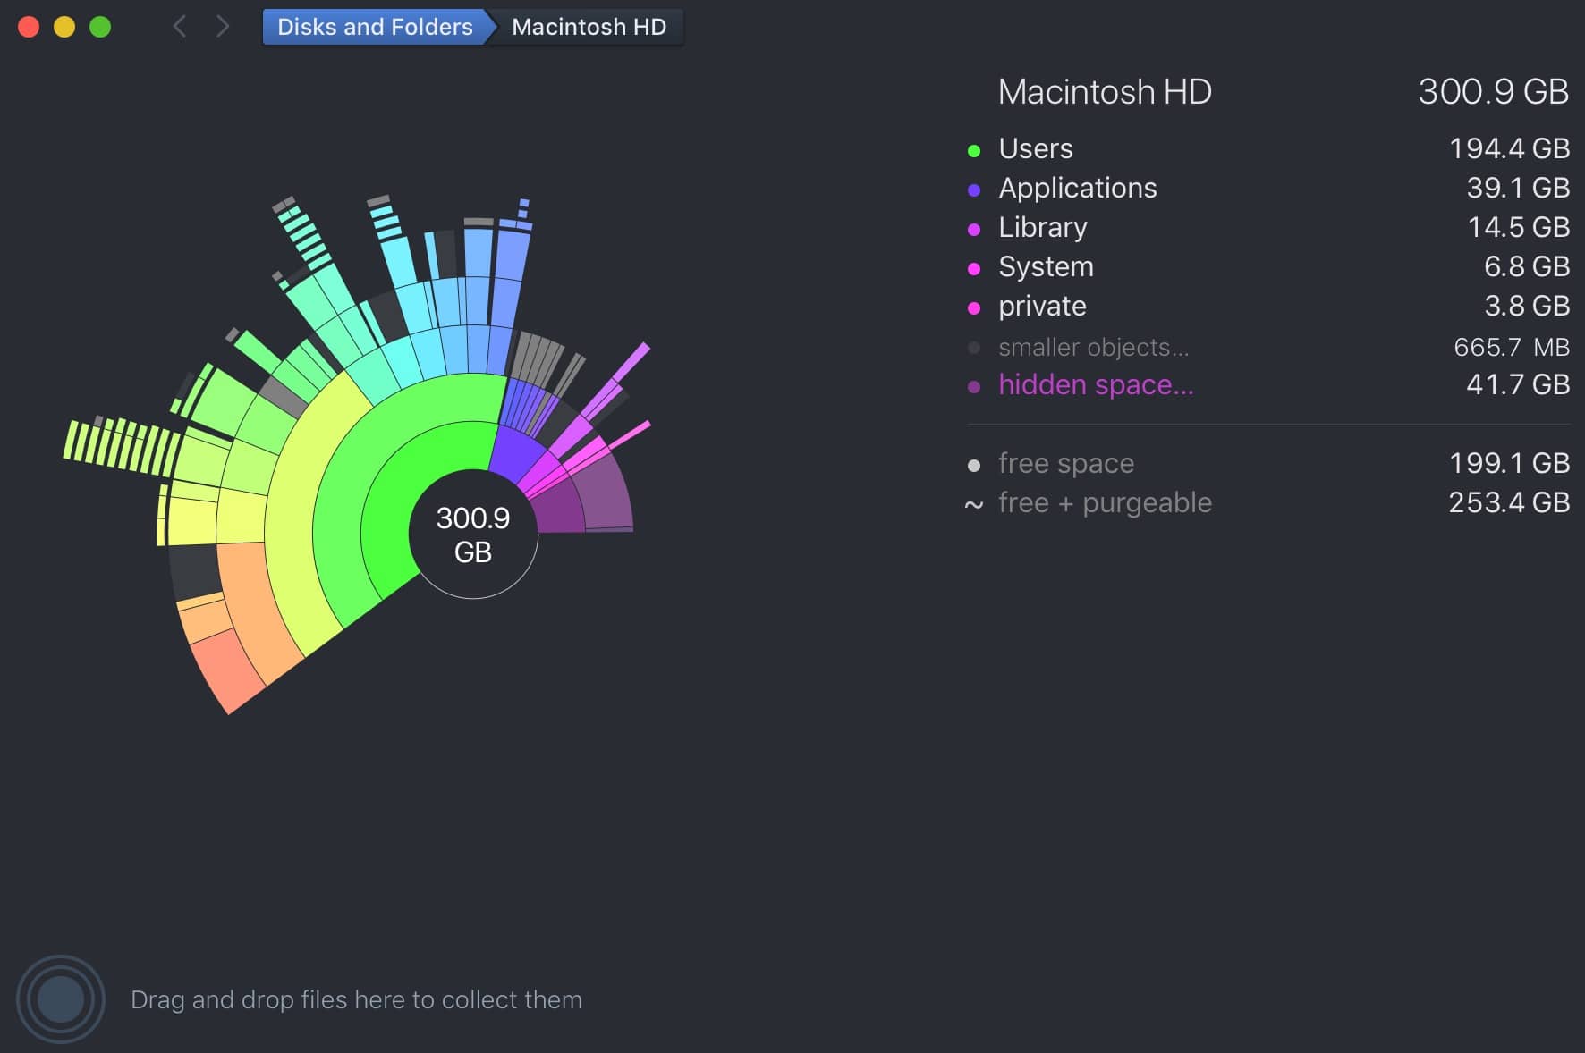Click the hidden space… link
1585x1053 pixels.
[x=1096, y=384]
